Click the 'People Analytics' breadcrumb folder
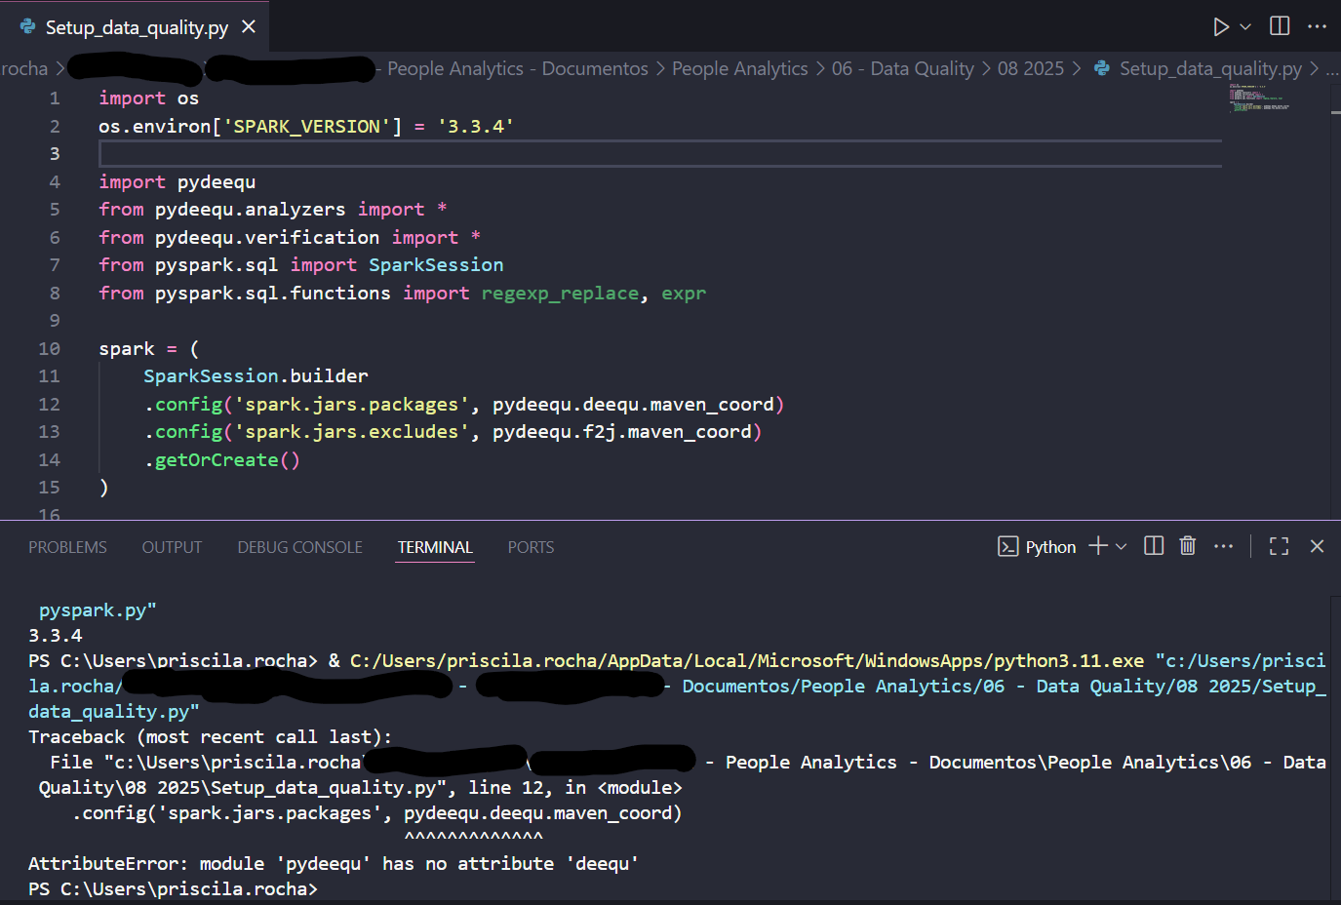Screen dimensions: 1341x905 (739, 68)
